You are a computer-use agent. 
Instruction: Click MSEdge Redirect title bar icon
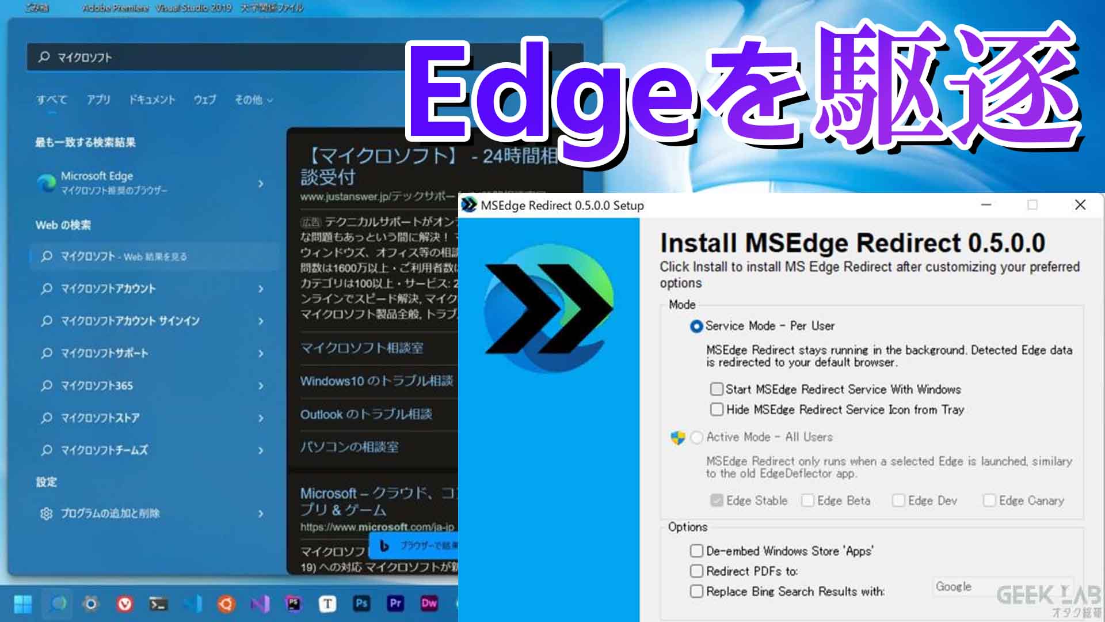pos(469,205)
